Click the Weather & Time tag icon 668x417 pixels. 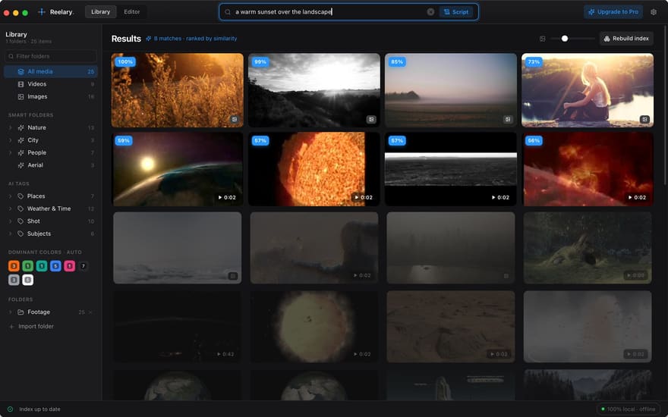coord(20,209)
